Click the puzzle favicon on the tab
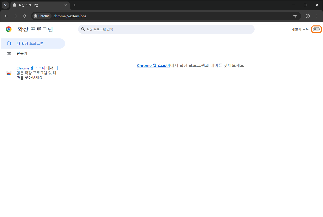 pyautogui.click(x=15, y=5)
